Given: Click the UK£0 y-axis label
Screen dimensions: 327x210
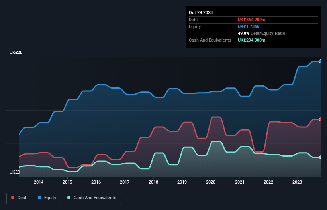Looking at the screenshot, I should 15,172.
